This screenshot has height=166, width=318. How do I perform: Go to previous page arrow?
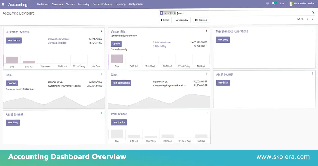pos(307,19)
